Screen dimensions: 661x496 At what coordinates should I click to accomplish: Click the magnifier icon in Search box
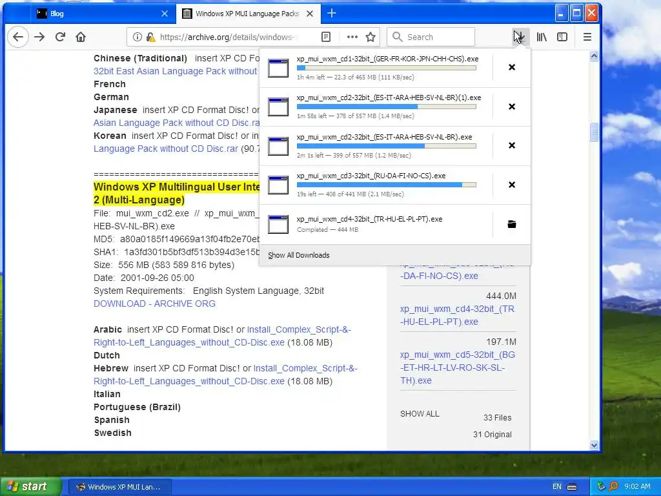[397, 37]
